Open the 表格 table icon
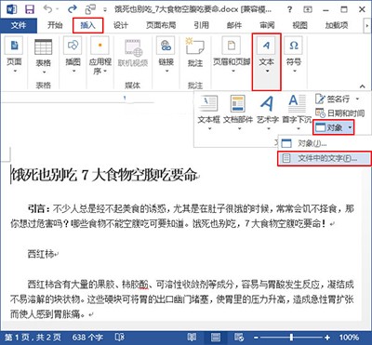 pyautogui.click(x=43, y=47)
